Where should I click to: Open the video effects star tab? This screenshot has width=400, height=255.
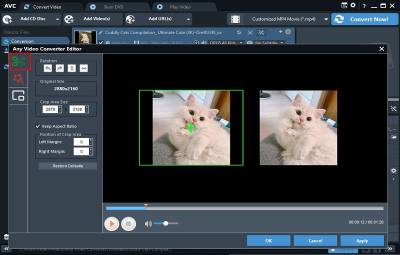18,79
